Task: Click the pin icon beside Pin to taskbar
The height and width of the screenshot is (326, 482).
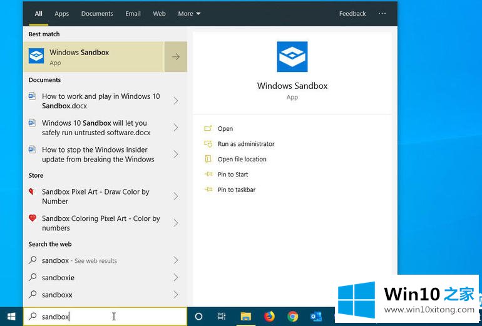Action: click(x=208, y=190)
